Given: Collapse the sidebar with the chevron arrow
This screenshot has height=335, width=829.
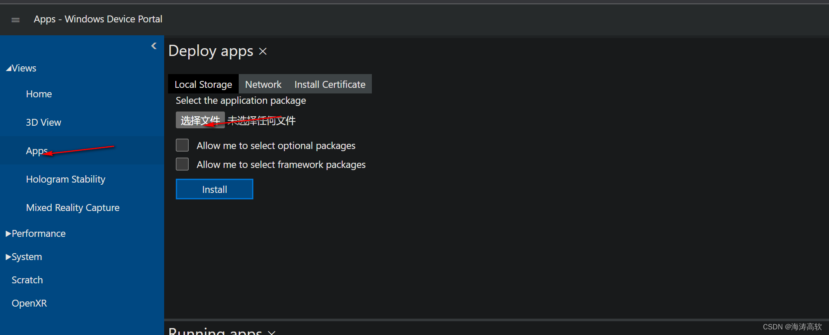Looking at the screenshot, I should 154,46.
